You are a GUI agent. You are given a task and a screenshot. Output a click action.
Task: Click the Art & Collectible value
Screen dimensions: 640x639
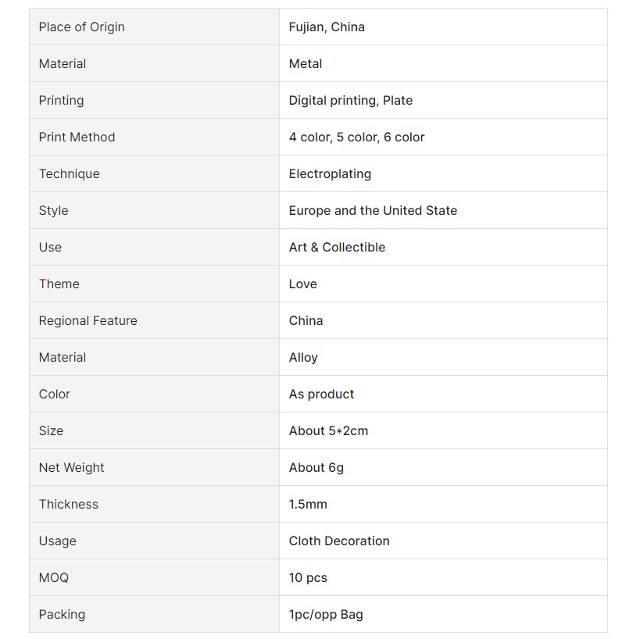(x=337, y=247)
